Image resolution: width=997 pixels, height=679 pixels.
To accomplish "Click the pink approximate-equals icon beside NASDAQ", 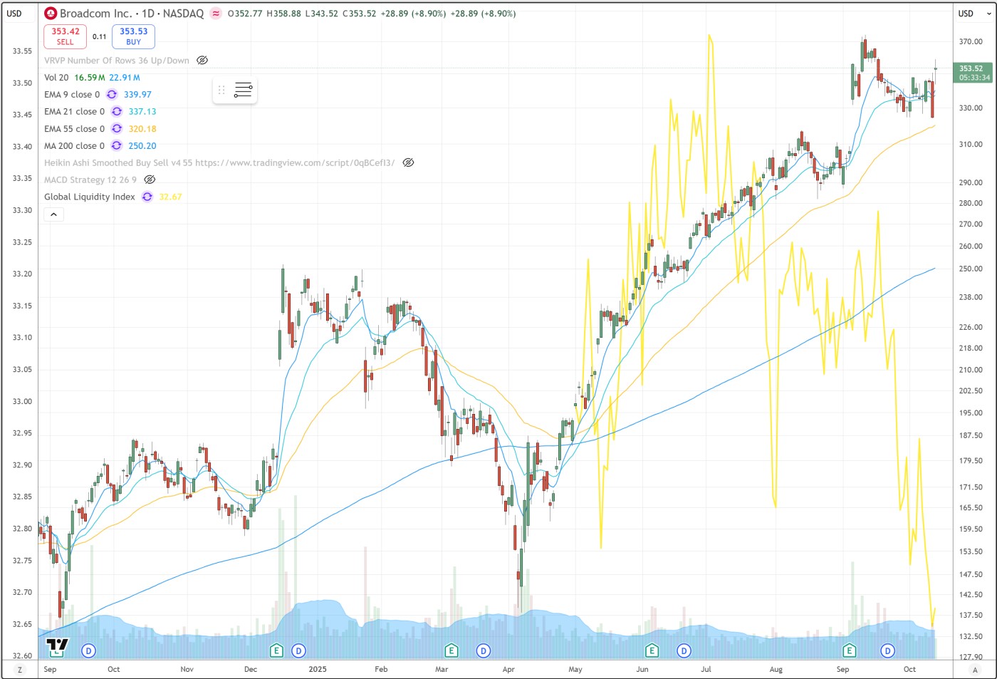I will point(216,14).
